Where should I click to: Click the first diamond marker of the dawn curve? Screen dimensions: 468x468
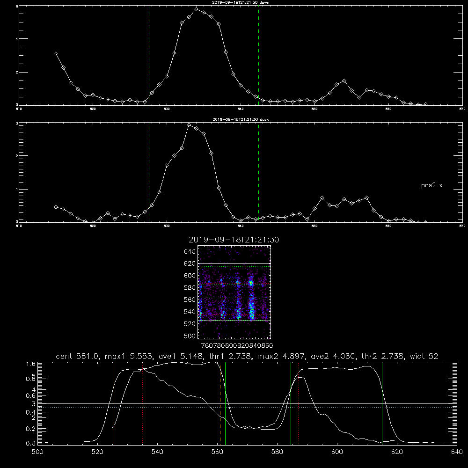click(x=56, y=54)
